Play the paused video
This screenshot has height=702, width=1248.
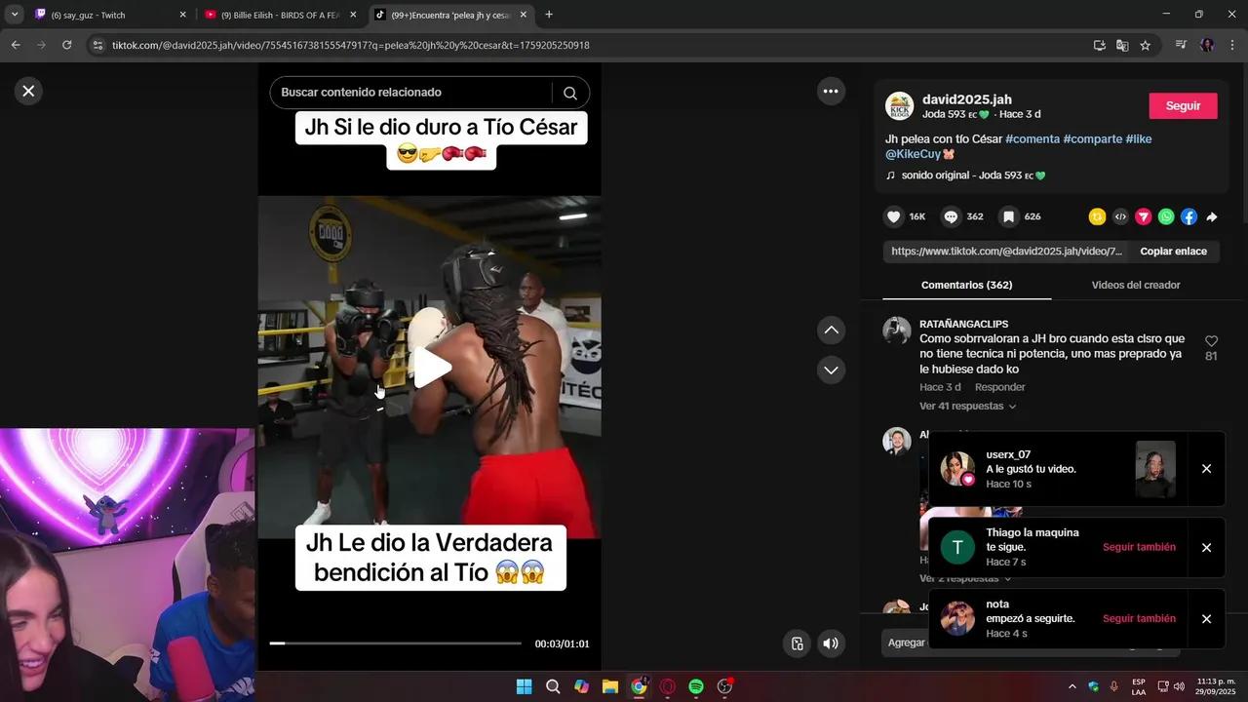430,368
